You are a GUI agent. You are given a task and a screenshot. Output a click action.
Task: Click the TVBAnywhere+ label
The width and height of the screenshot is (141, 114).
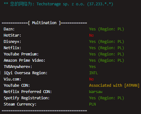click(18, 67)
